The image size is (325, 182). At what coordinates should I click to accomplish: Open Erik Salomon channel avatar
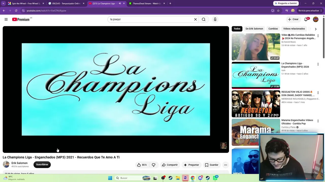(x=6, y=165)
